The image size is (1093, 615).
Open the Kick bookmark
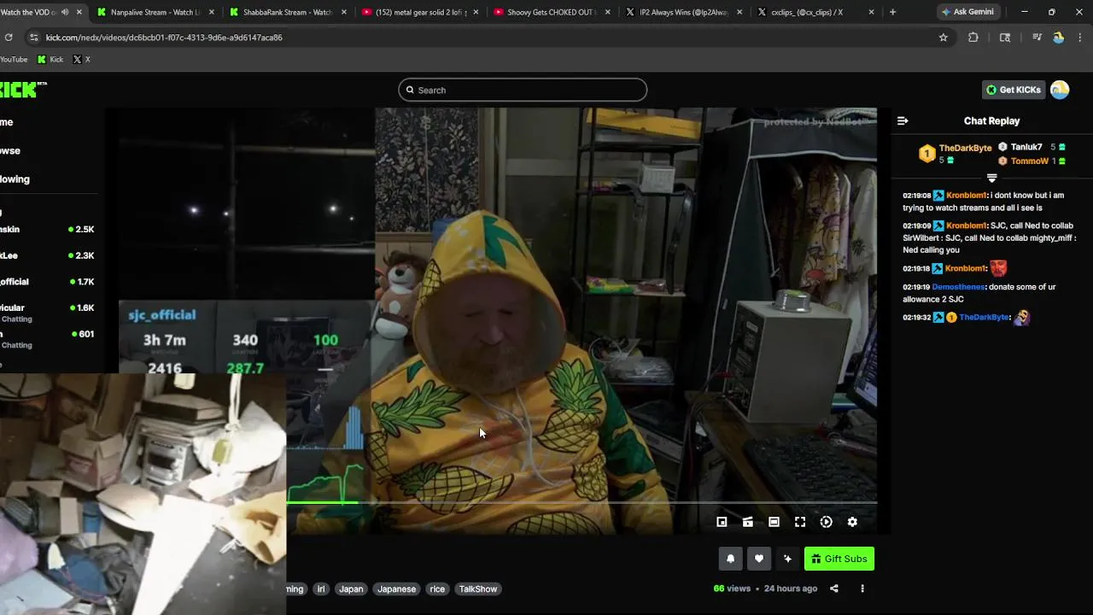pyautogui.click(x=50, y=59)
